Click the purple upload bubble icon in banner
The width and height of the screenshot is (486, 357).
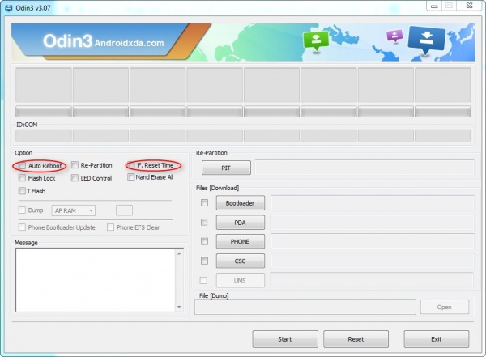point(394,36)
